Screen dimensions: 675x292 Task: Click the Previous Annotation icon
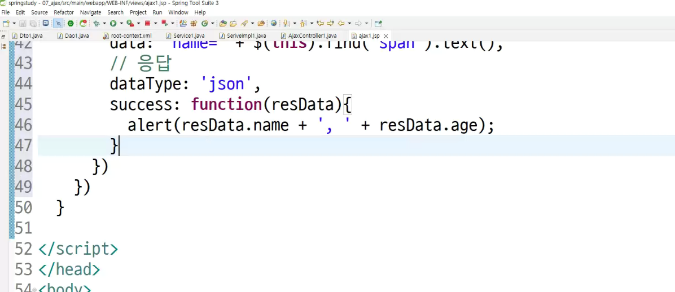point(303,23)
